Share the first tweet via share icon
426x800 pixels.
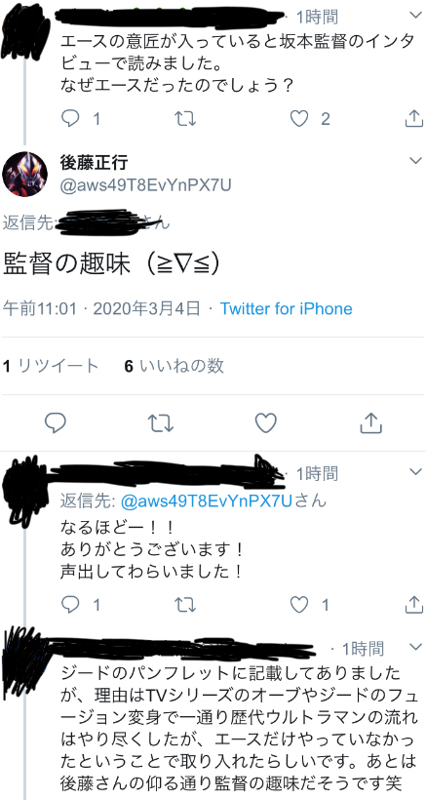tap(413, 119)
